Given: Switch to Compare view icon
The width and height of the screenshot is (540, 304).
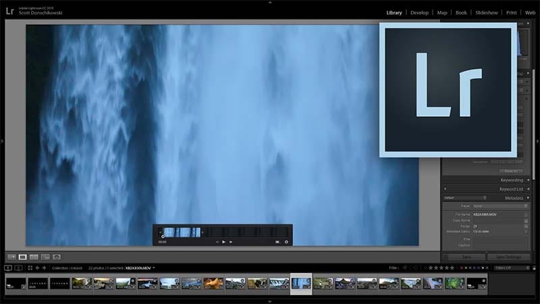Looking at the screenshot, I should click(x=34, y=257).
